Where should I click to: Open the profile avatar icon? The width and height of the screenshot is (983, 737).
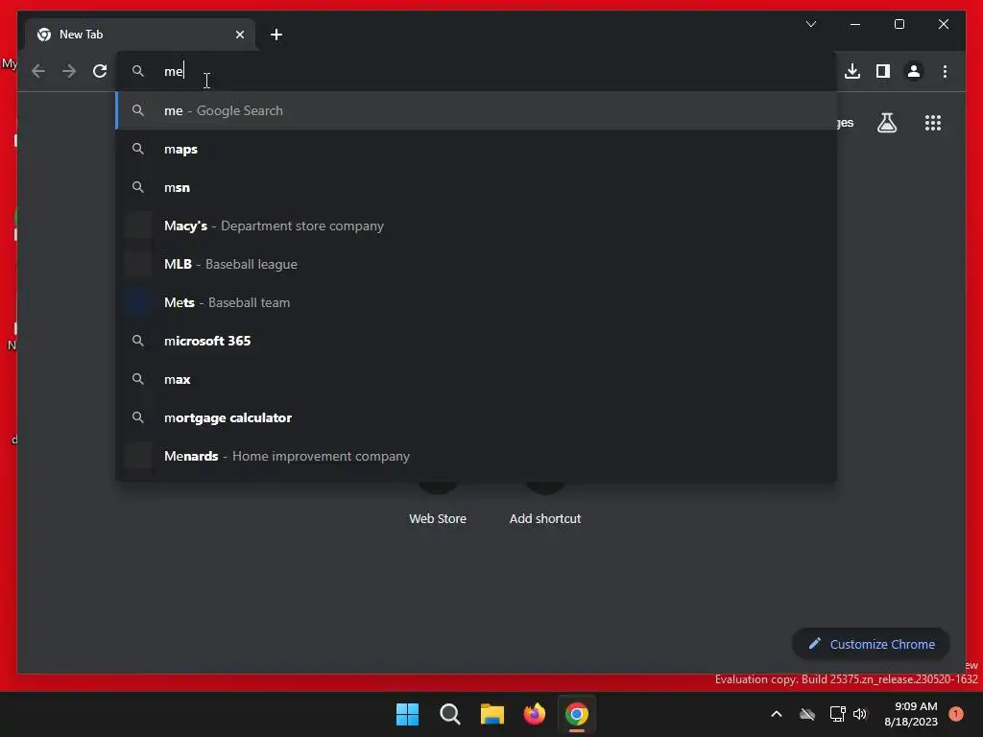(x=914, y=71)
